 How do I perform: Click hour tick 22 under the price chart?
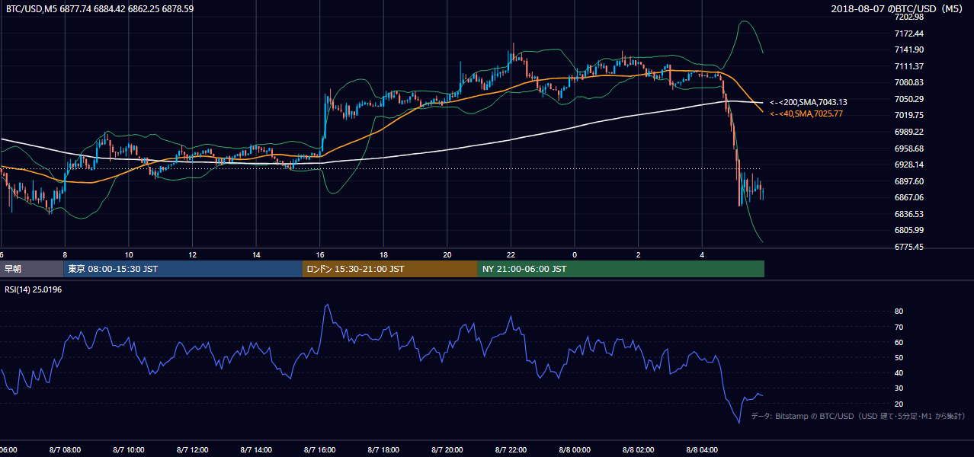tap(511, 255)
